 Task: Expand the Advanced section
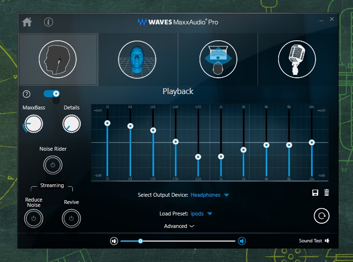179,226
